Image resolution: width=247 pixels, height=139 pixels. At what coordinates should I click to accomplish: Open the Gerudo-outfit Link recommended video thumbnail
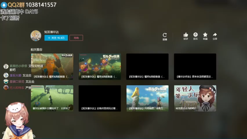(52, 66)
